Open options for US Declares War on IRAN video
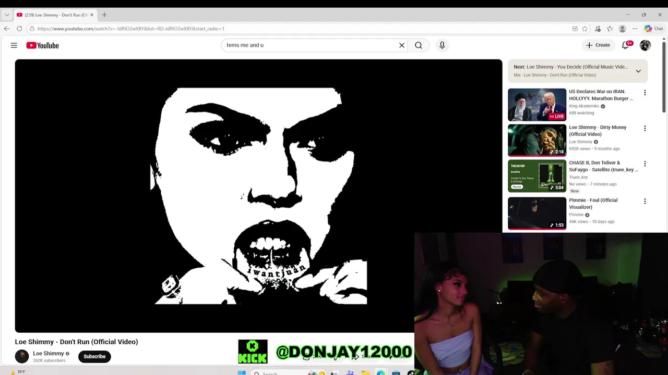This screenshot has height=375, width=668. pos(645,93)
